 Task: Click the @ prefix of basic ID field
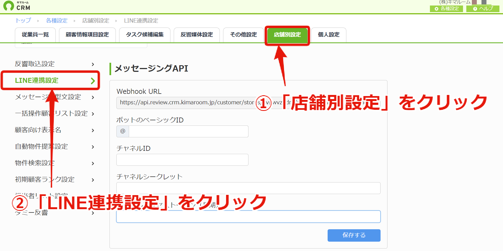click(123, 131)
